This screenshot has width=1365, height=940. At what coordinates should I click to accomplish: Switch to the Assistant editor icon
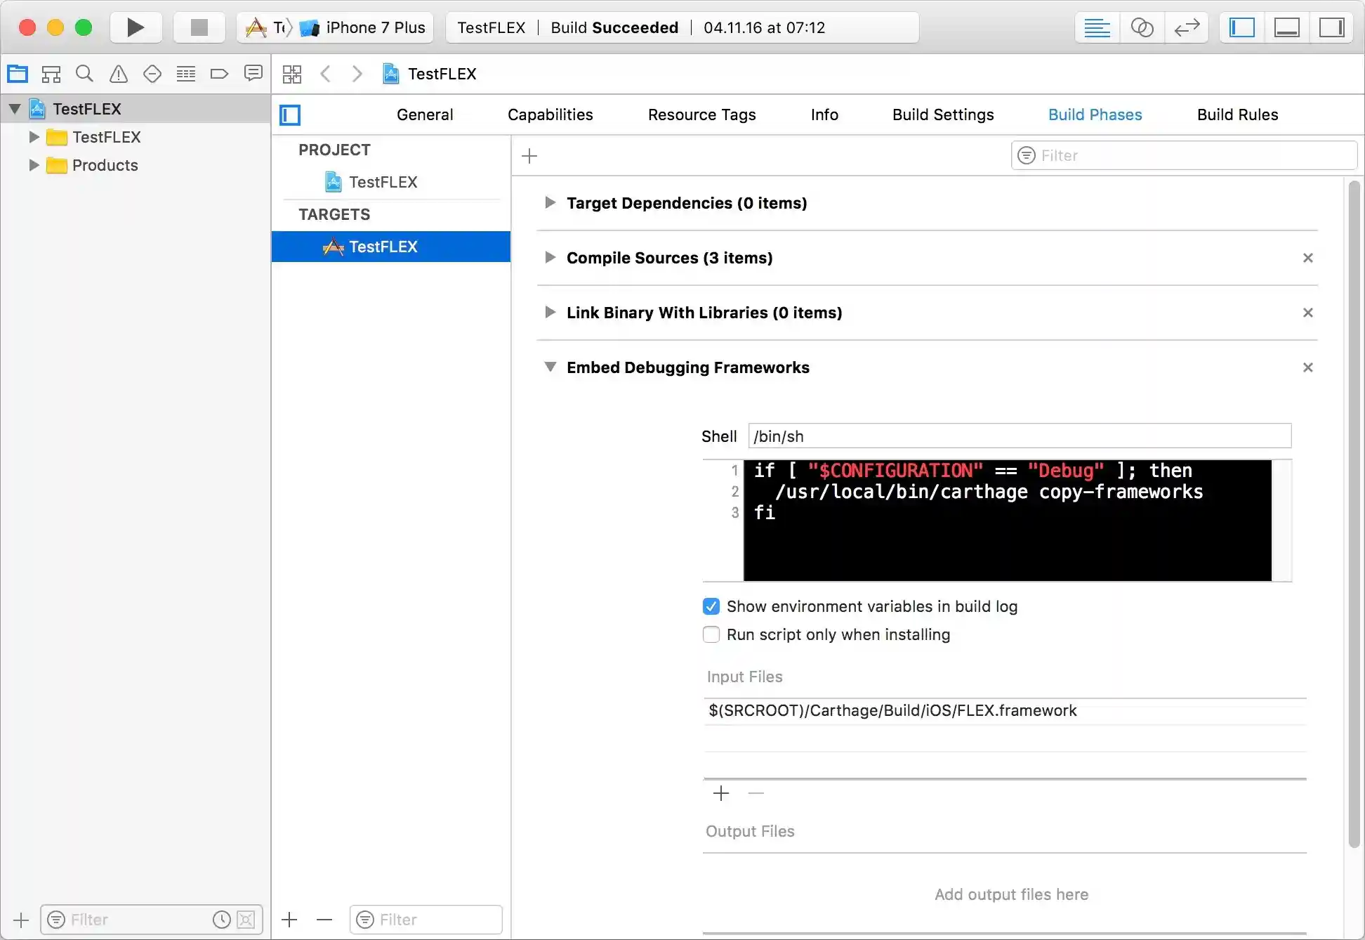pos(1142,27)
